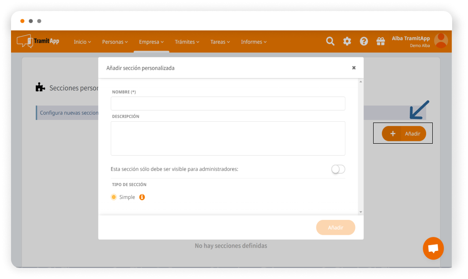Screen dimensions: 468x279
Task: Click the TramitApp logo
Action: click(38, 41)
